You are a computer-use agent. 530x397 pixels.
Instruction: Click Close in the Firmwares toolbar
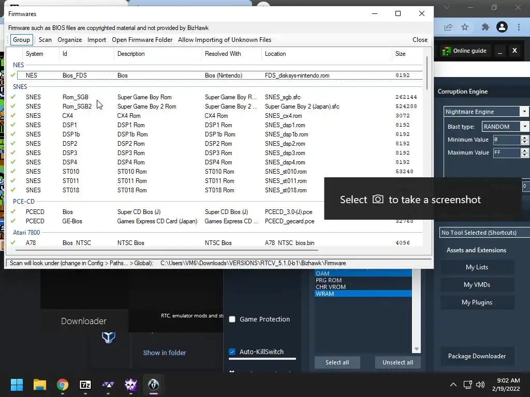point(420,40)
